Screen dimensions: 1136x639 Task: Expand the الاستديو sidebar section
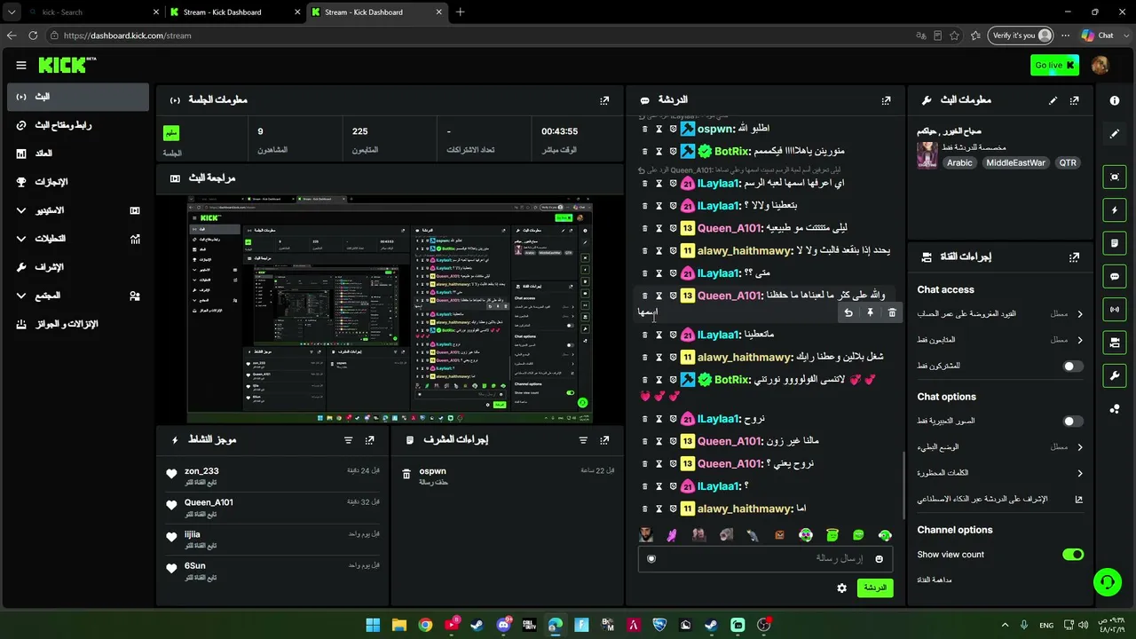tap(78, 210)
